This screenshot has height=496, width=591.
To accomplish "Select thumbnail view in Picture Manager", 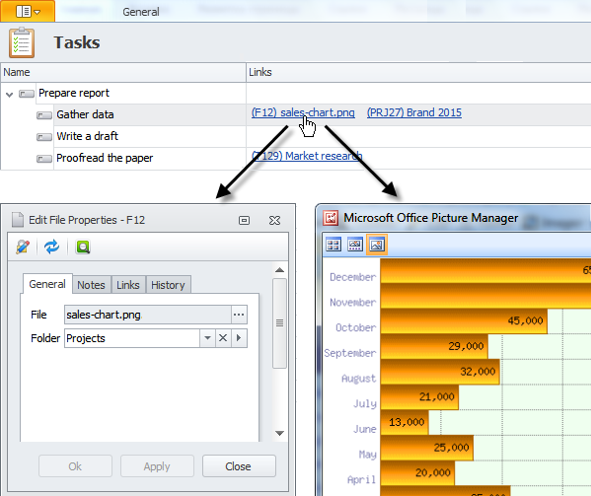I will click(333, 245).
